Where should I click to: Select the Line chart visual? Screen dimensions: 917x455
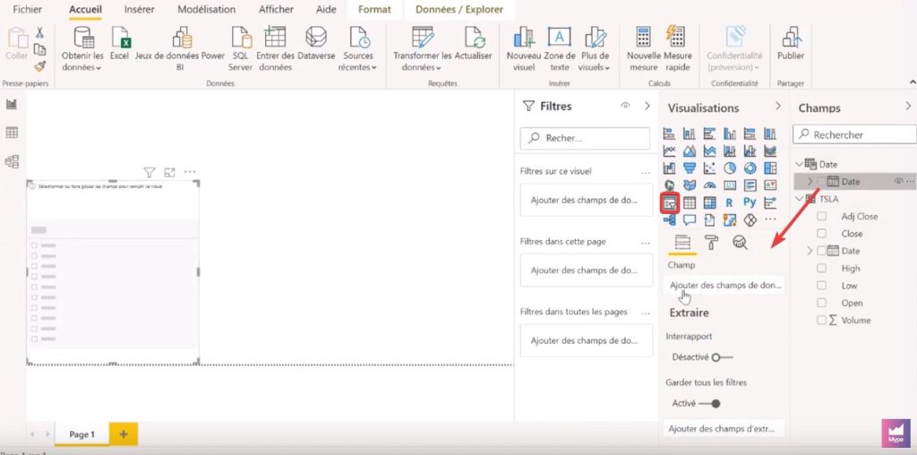click(x=670, y=150)
